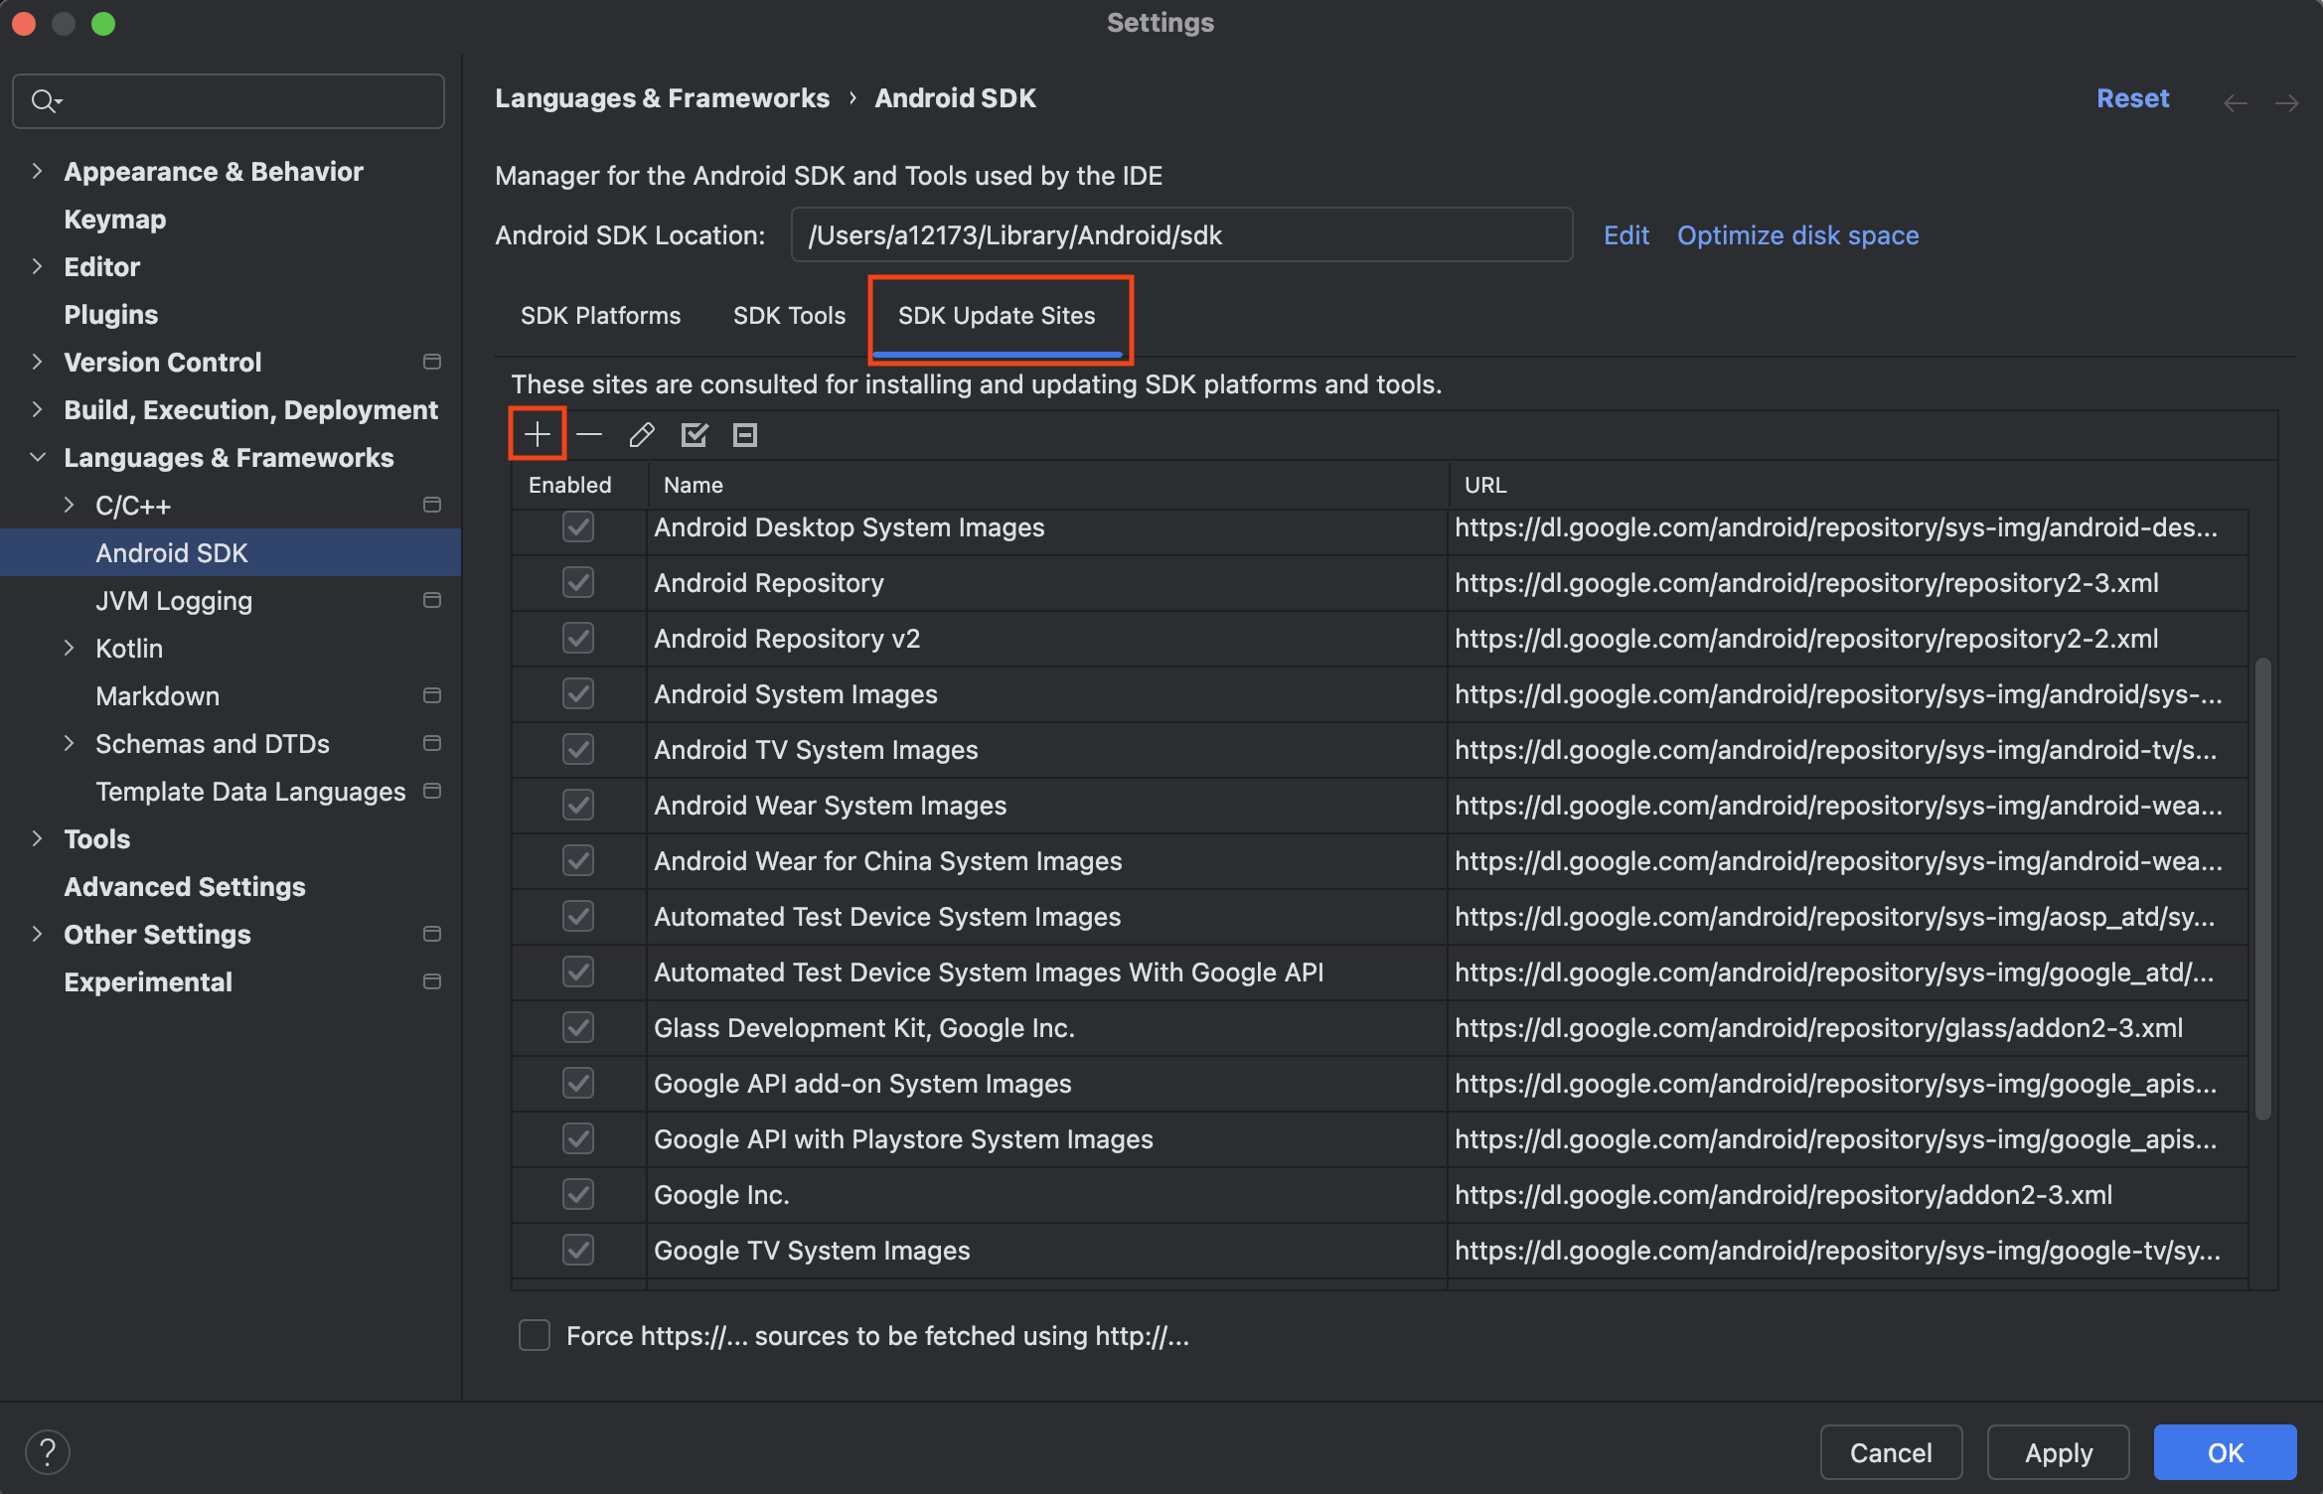The height and width of the screenshot is (1494, 2323).
Task: Click the select all sites checkmark icon
Action: tap(694, 434)
